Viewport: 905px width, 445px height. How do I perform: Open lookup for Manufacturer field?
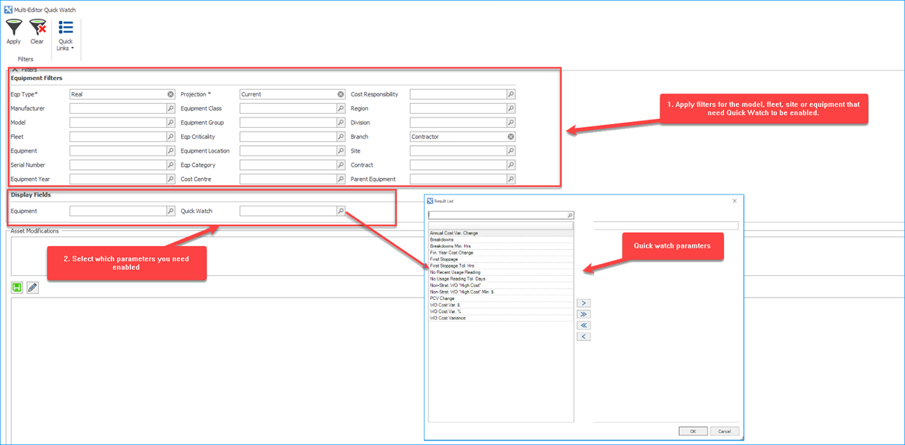point(171,108)
